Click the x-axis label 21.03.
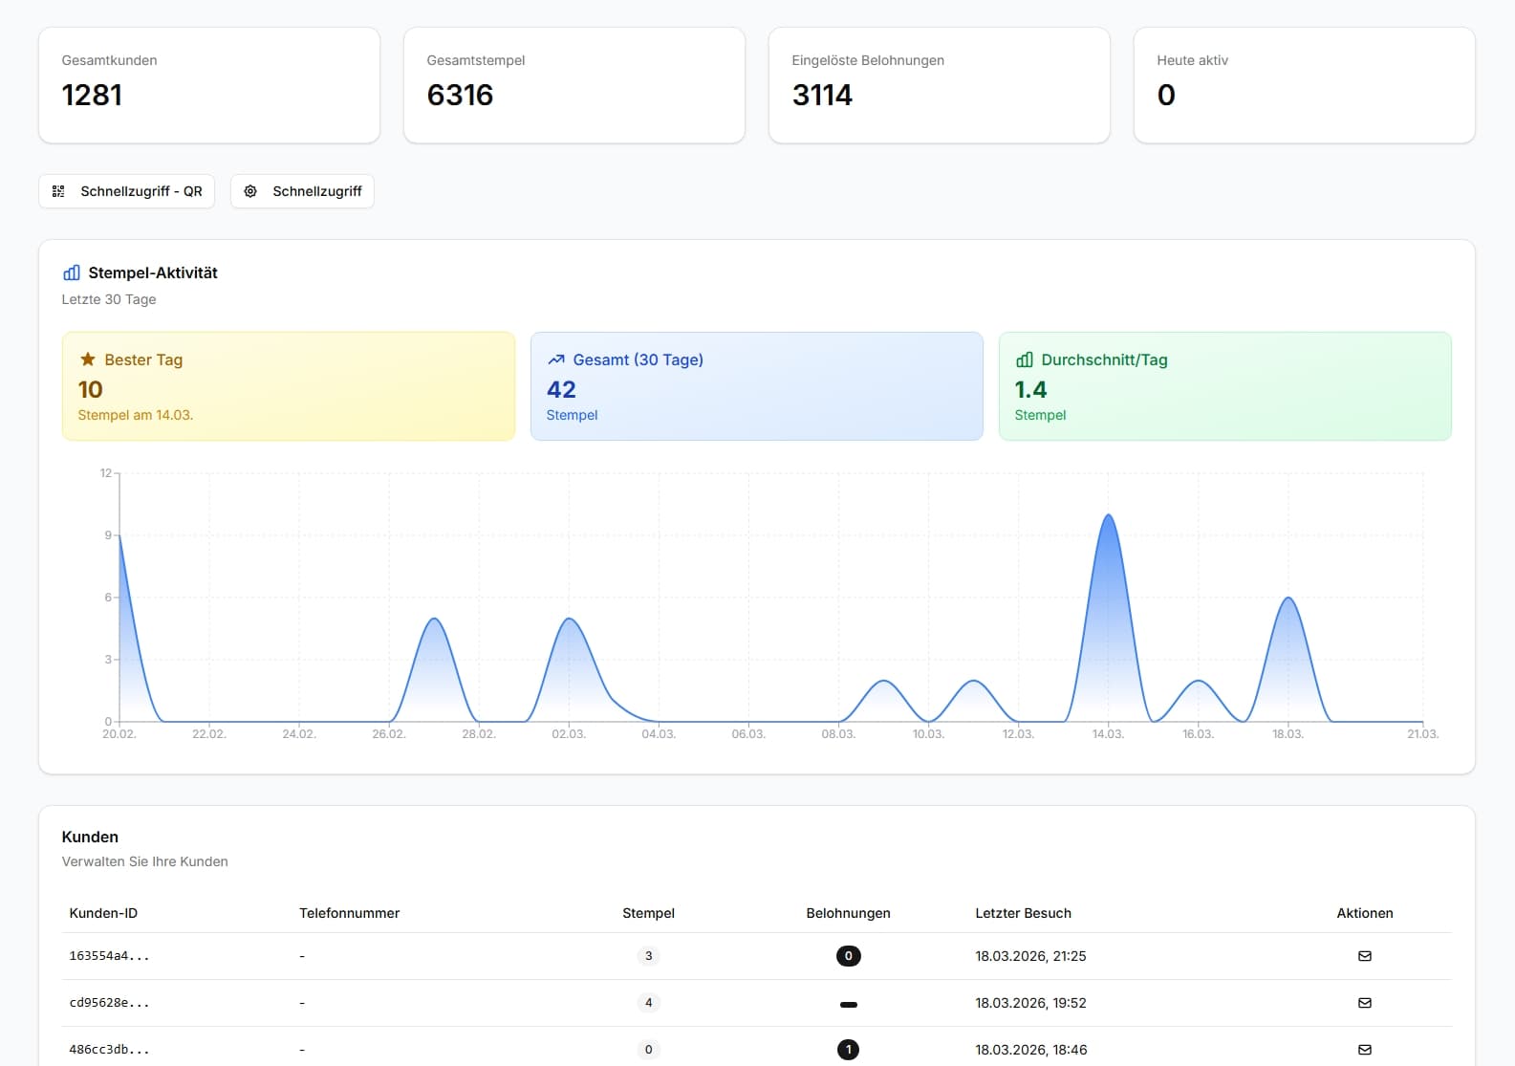1515x1066 pixels. tap(1423, 734)
